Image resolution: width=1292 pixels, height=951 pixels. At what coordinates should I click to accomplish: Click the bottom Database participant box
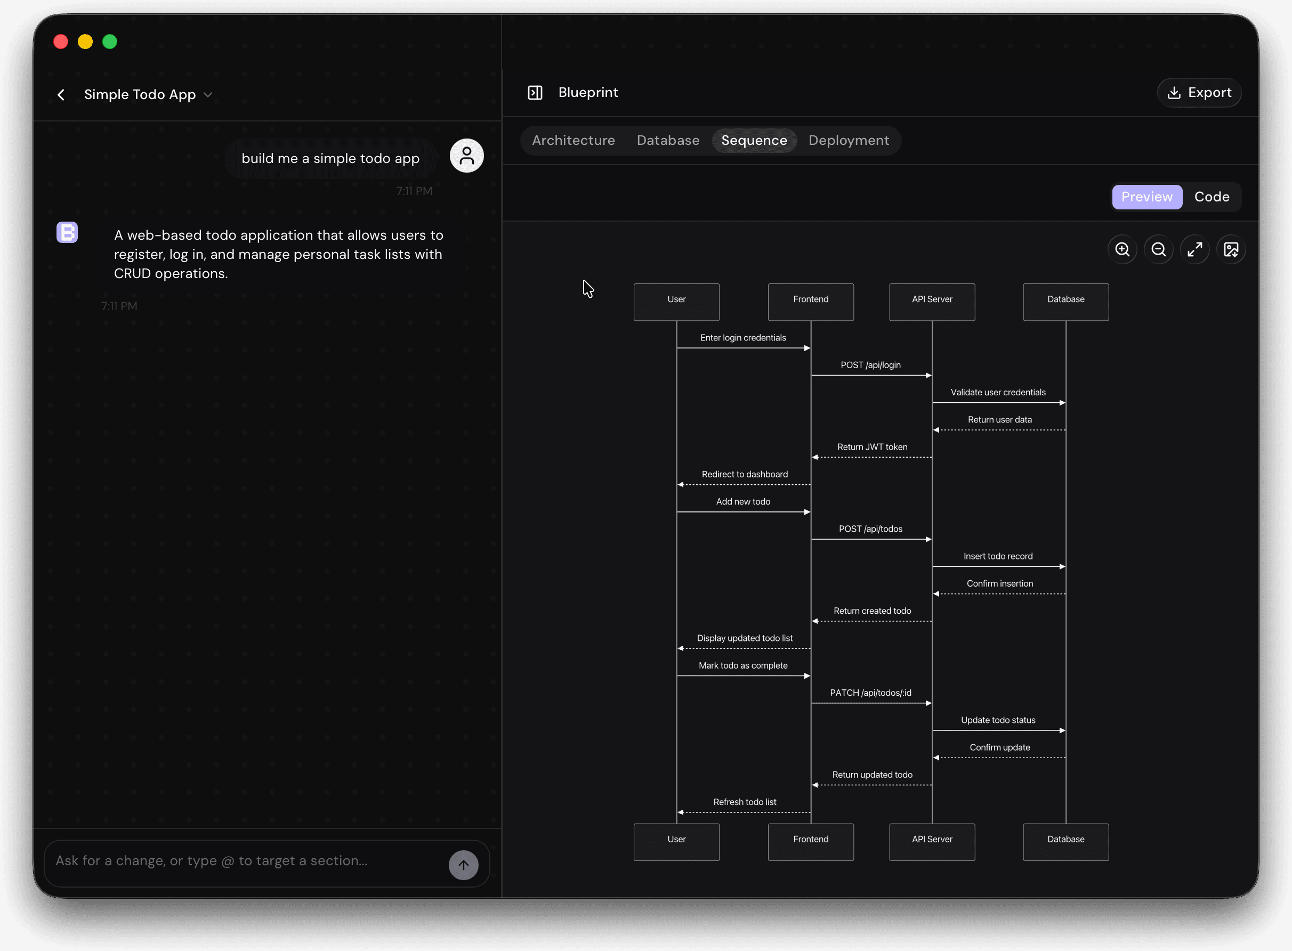1065,842
